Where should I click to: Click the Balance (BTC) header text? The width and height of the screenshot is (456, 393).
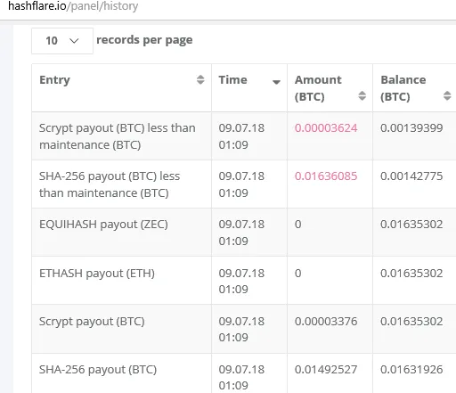click(x=403, y=88)
